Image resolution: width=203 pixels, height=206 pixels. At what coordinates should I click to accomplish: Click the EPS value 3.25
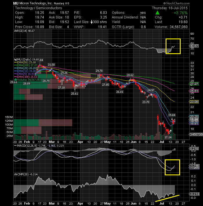[104, 17]
